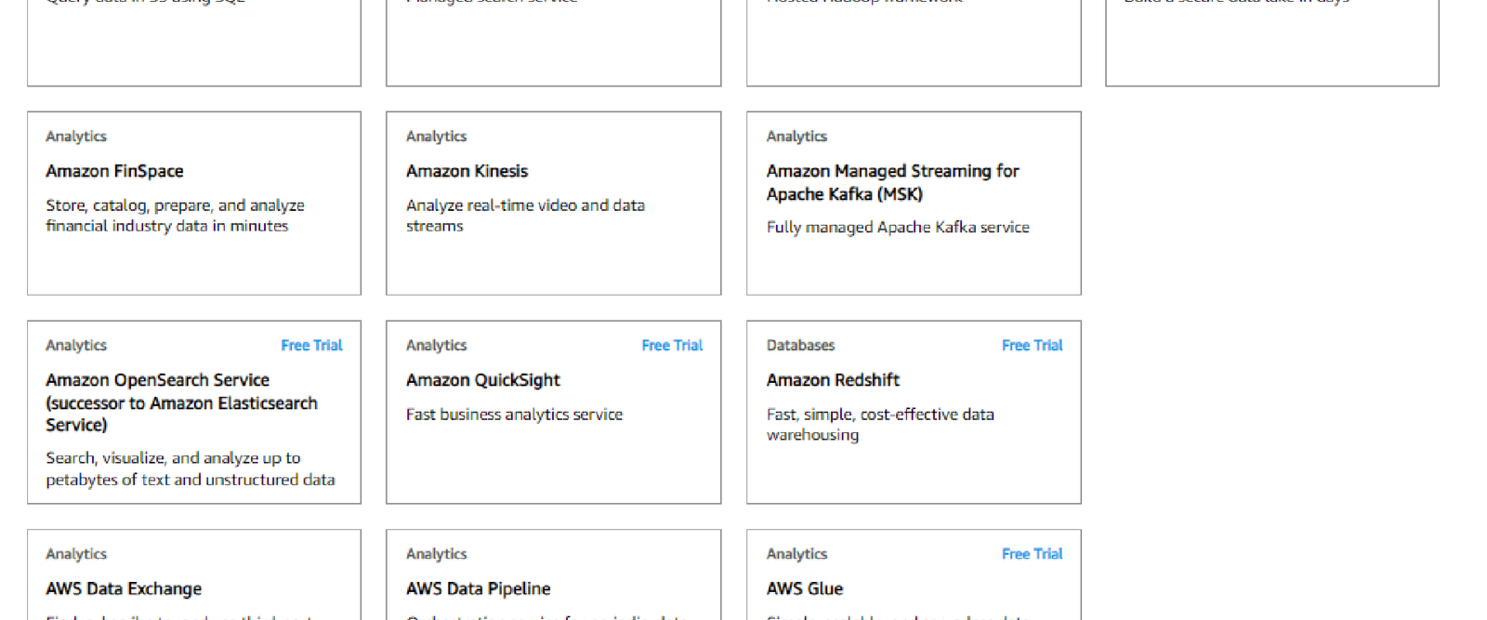
Task: Click the 'cost-effective data warehousing' description text
Action: [880, 425]
